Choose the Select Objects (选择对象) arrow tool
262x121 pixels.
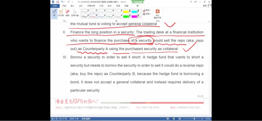pos(75,13)
